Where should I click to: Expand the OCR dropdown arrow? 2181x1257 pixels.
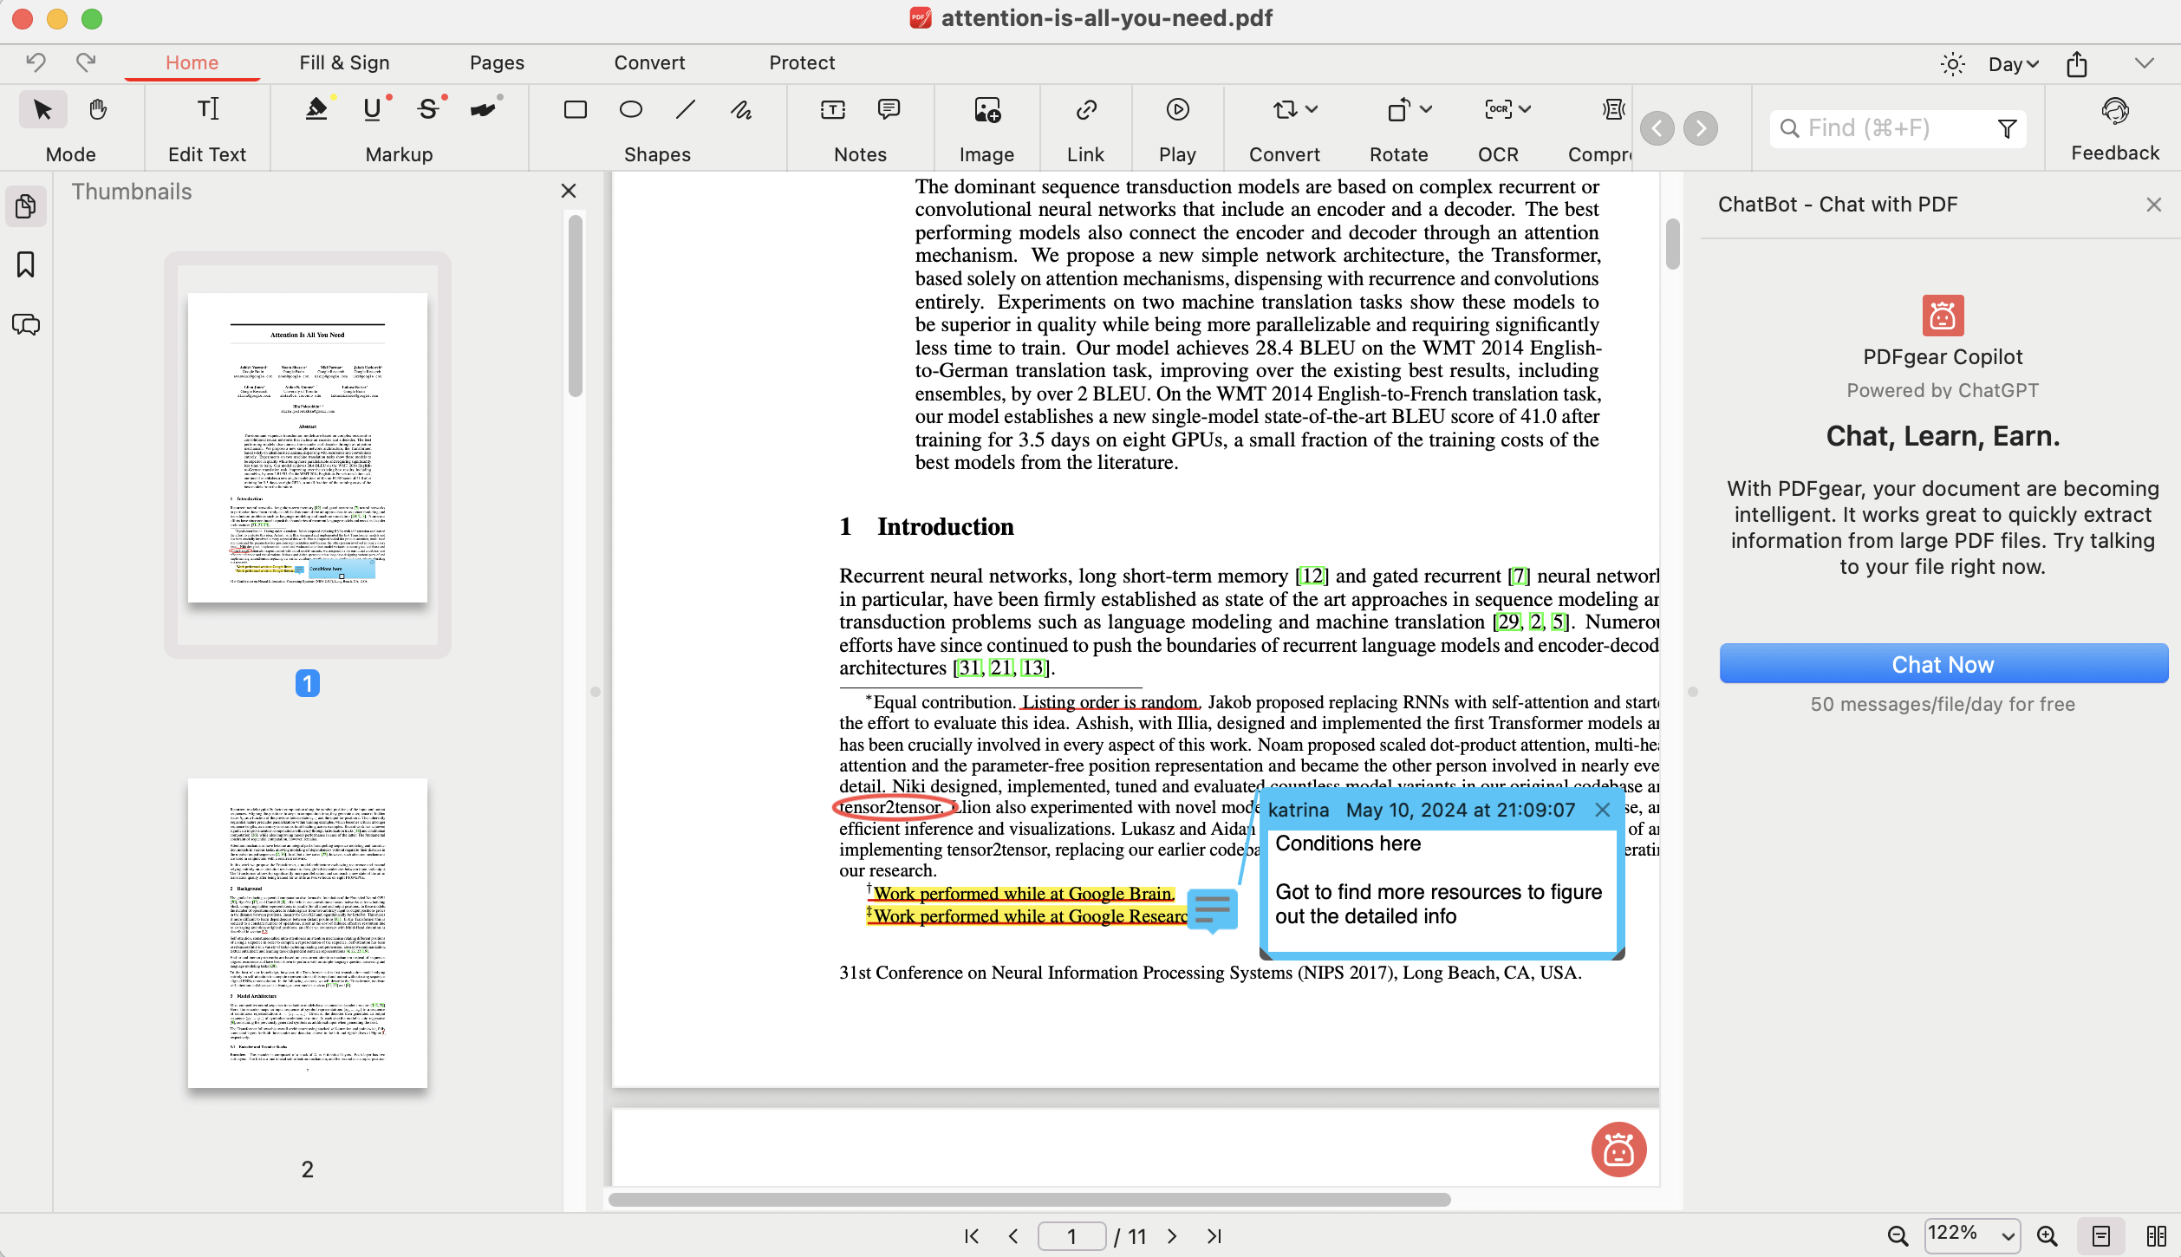pyautogui.click(x=1525, y=109)
